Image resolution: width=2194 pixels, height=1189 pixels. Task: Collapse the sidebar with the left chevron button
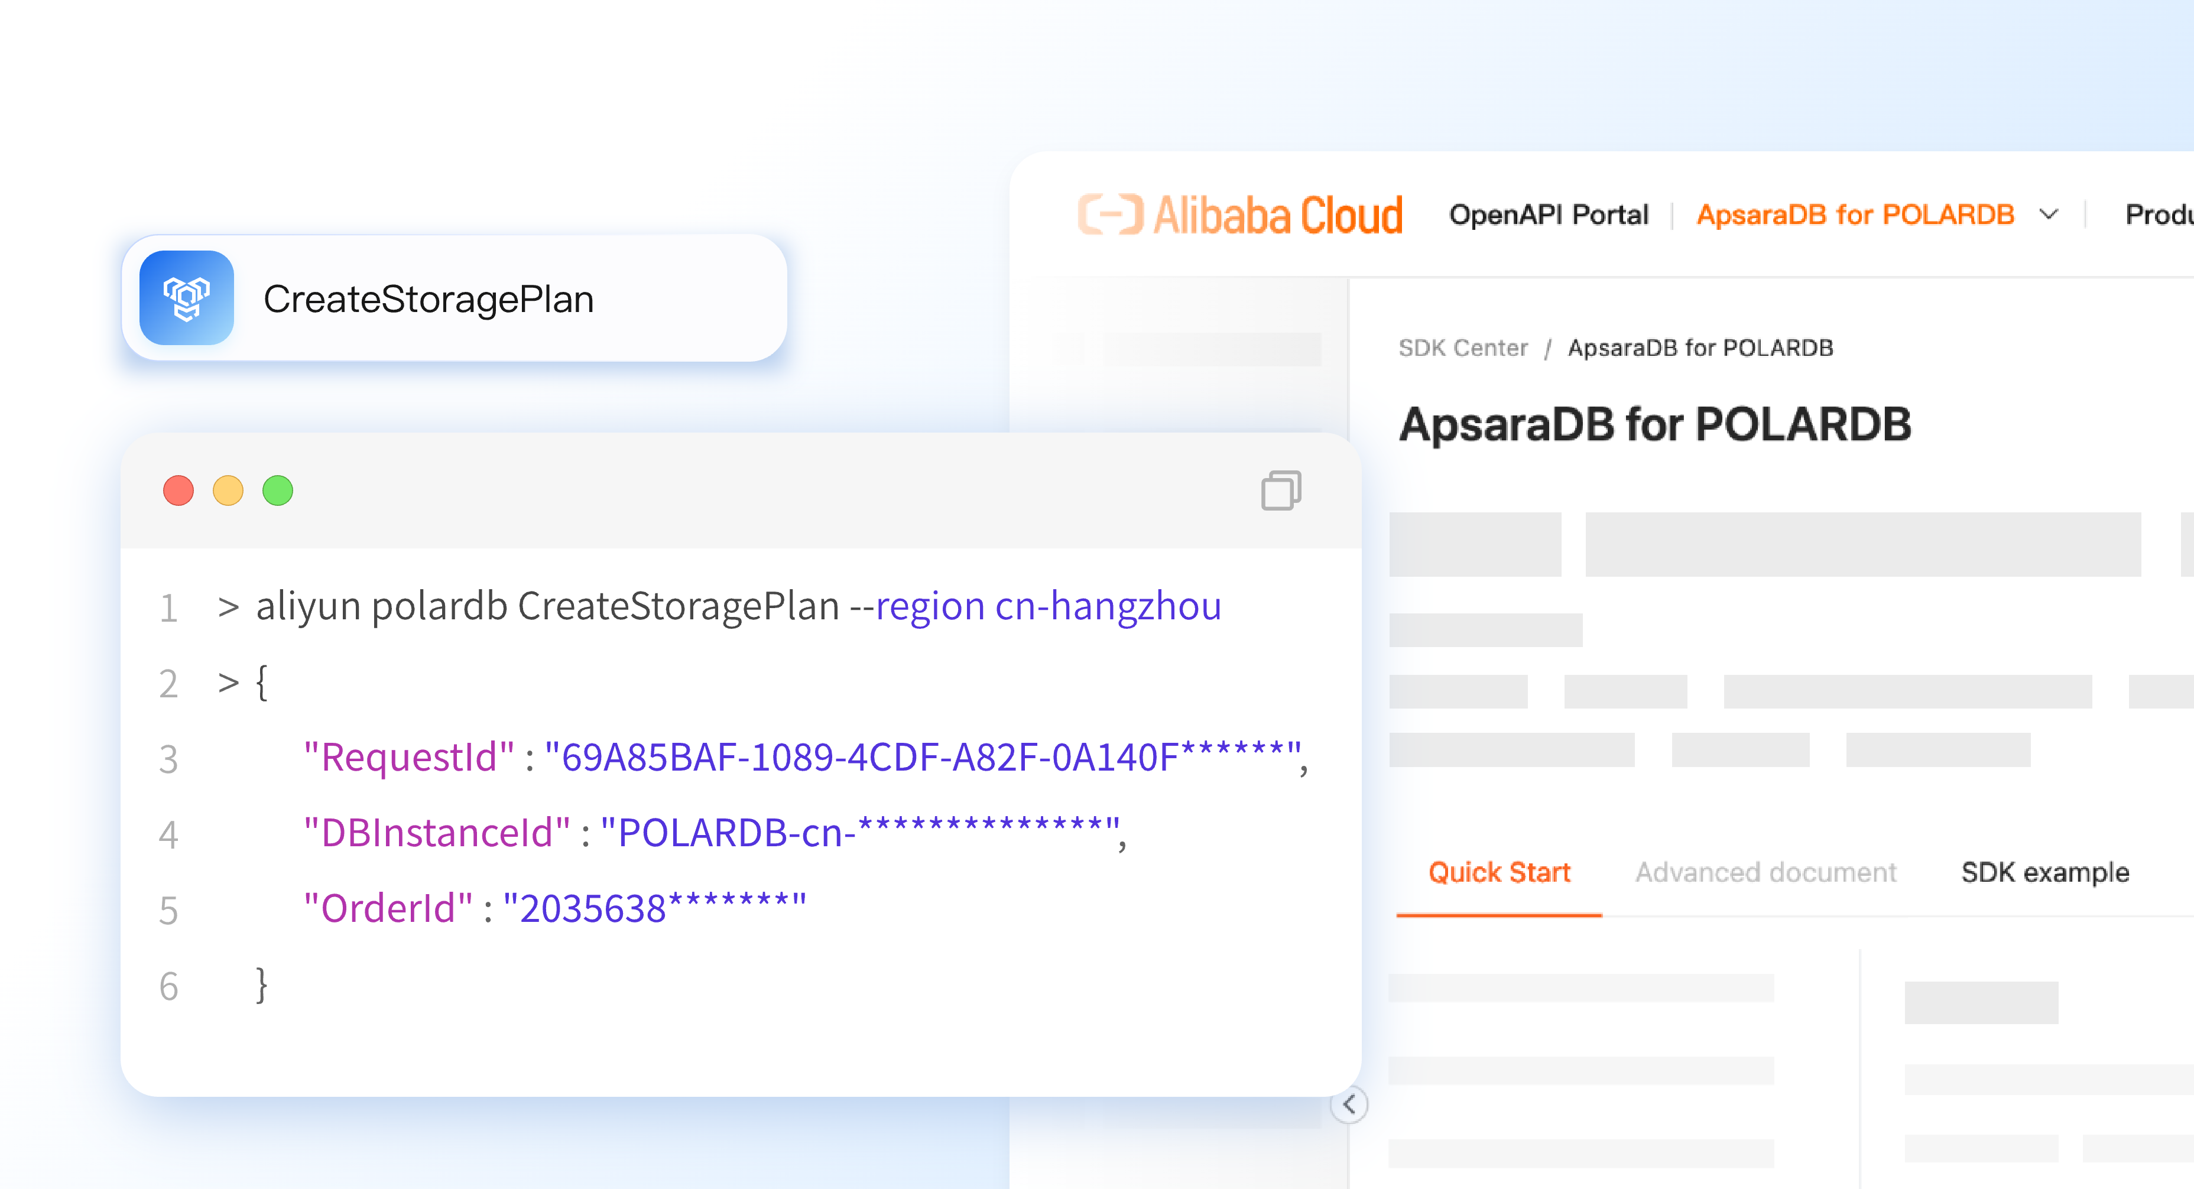pyautogui.click(x=1349, y=1104)
